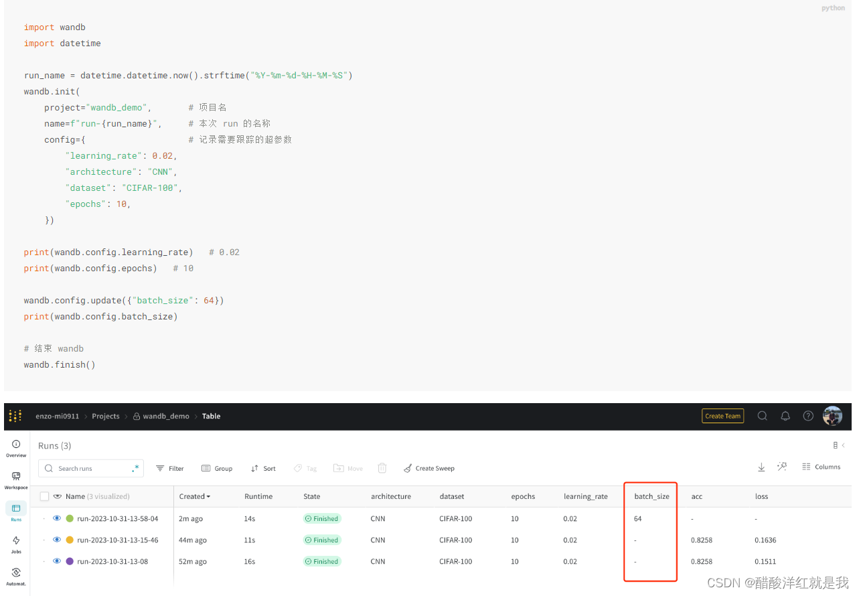This screenshot has width=859, height=596.
Task: Click the Runtime column header
Action: point(258,496)
